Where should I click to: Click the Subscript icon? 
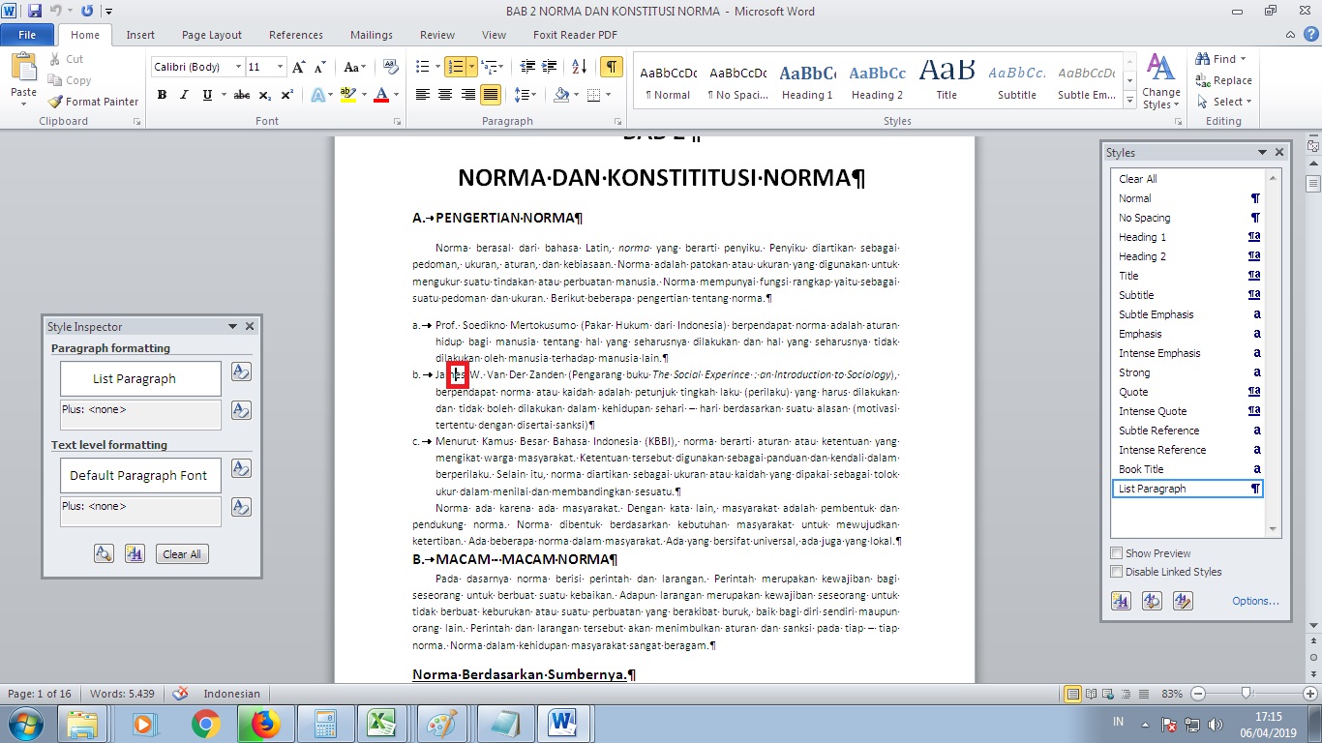tap(267, 96)
